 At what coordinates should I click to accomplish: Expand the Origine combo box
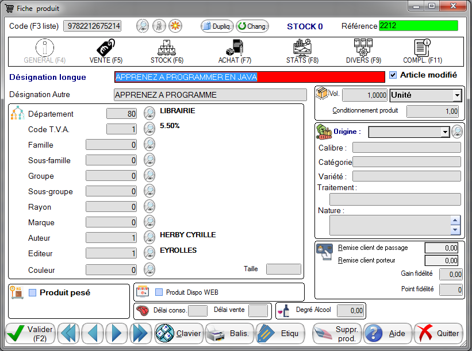(444, 132)
